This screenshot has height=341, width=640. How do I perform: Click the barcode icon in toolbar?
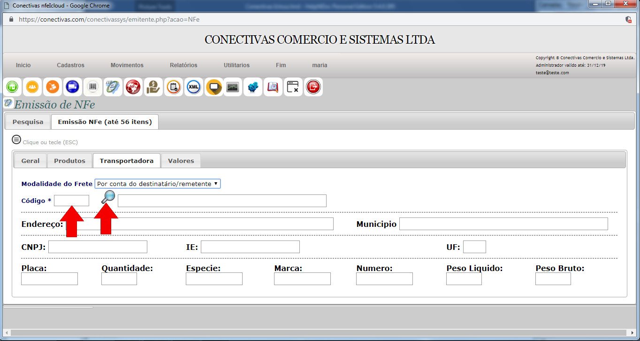pos(92,87)
